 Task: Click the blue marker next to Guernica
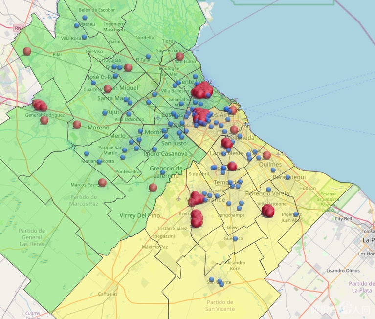(x=235, y=239)
